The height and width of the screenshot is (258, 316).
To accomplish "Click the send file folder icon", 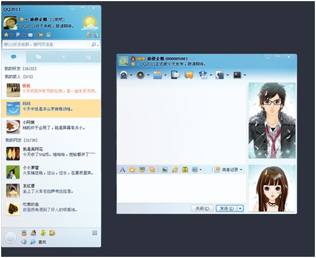I will (157, 75).
